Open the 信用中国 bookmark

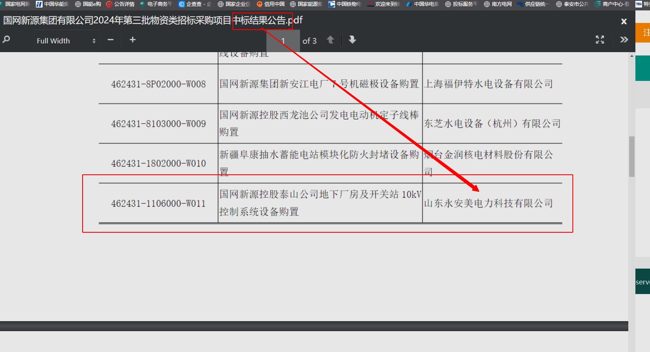[x=270, y=4]
